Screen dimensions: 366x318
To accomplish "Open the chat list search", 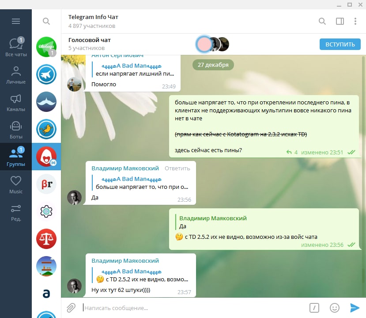I will click(46, 21).
